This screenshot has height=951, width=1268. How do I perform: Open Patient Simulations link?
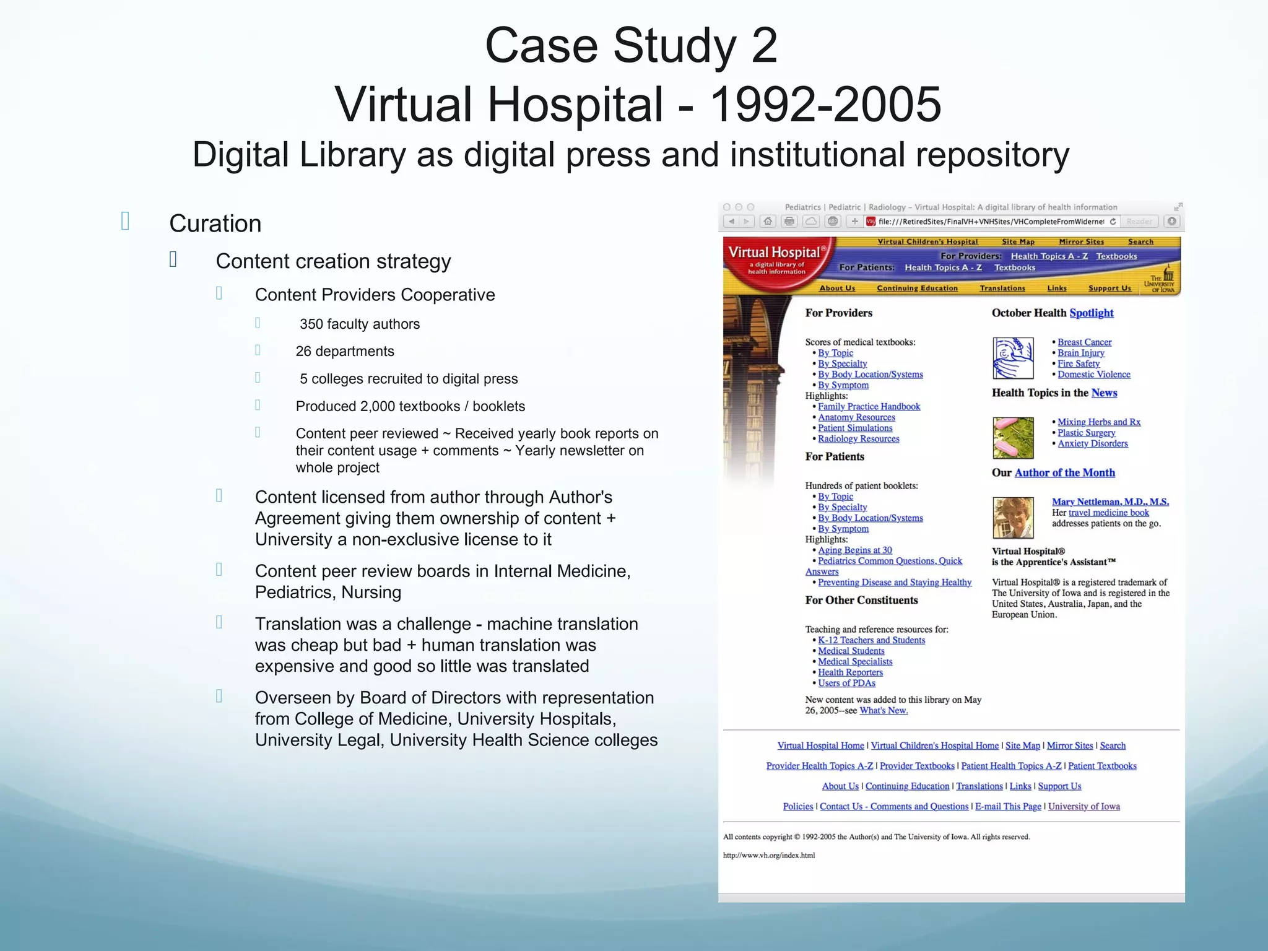point(855,428)
